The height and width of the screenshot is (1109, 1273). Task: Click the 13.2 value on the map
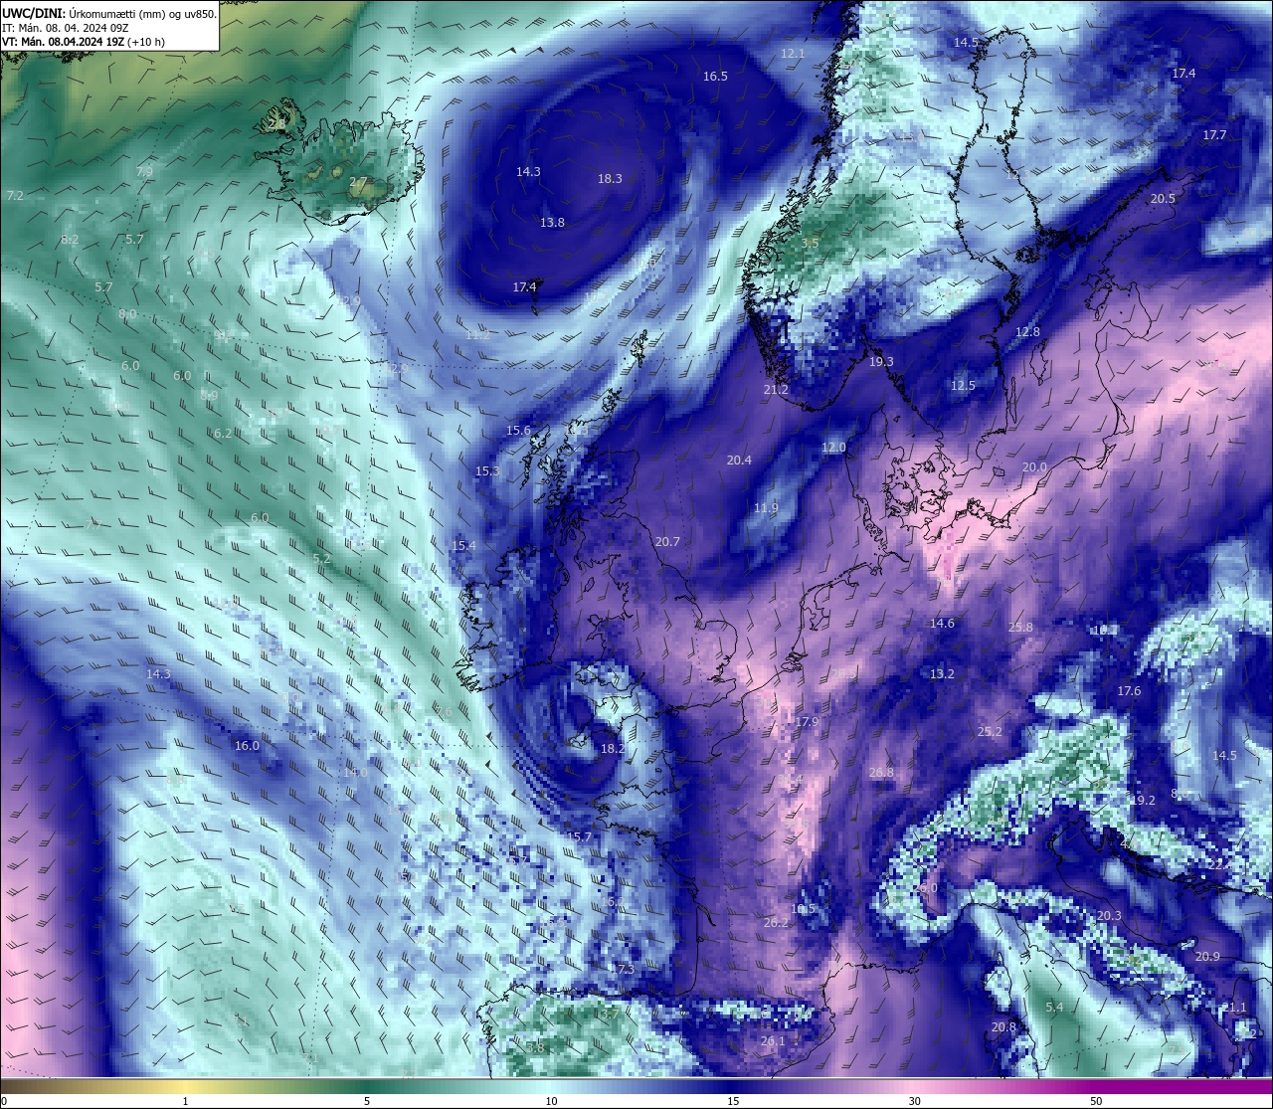(x=942, y=674)
